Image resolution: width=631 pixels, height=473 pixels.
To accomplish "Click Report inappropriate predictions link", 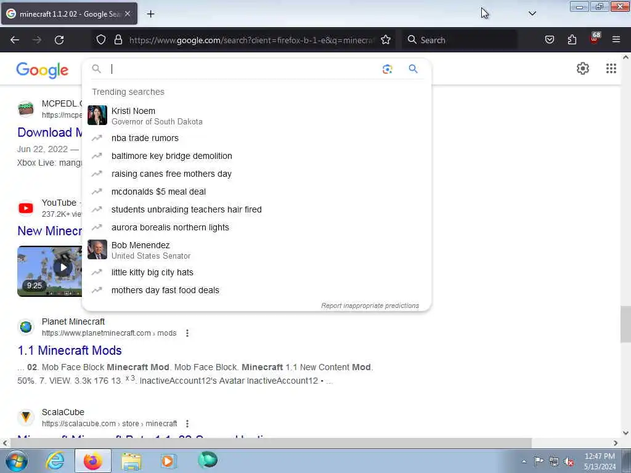I will [370, 305].
